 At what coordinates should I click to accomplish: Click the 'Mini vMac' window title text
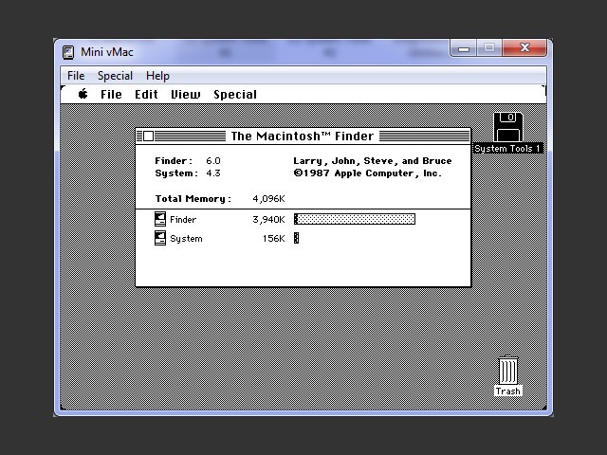point(107,52)
